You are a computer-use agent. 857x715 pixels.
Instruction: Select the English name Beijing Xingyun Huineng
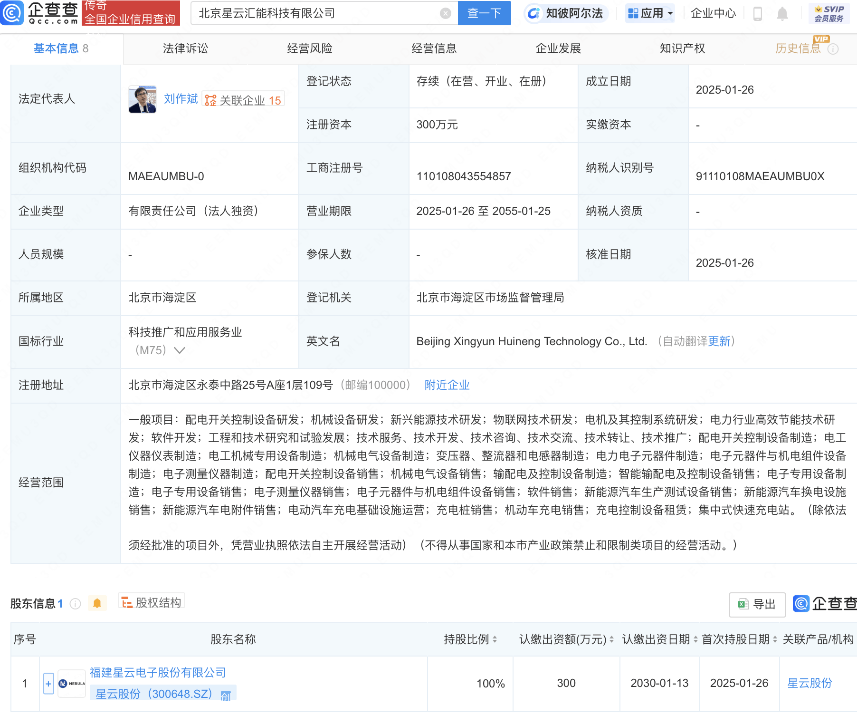pyautogui.click(x=532, y=341)
